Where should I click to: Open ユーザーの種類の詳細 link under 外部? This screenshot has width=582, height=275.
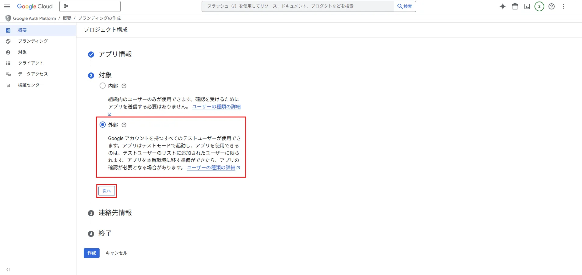[x=211, y=167]
